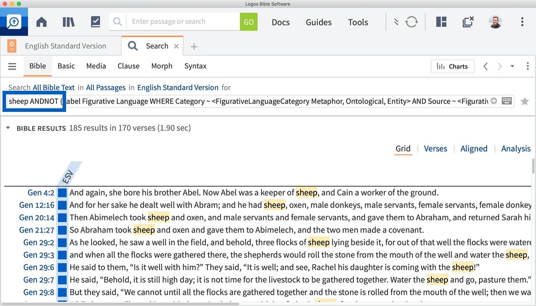This screenshot has height=306, width=536.
Task: Open the Gen 20:14 reference
Action: [37, 218]
